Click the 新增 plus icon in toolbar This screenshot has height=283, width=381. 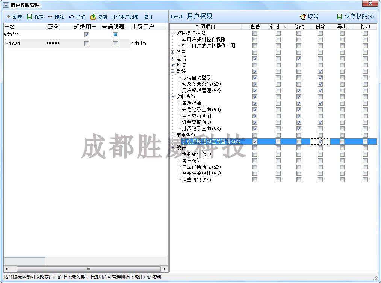(8, 17)
